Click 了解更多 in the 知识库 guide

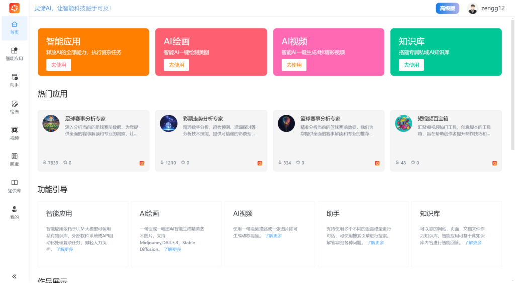(x=473, y=243)
